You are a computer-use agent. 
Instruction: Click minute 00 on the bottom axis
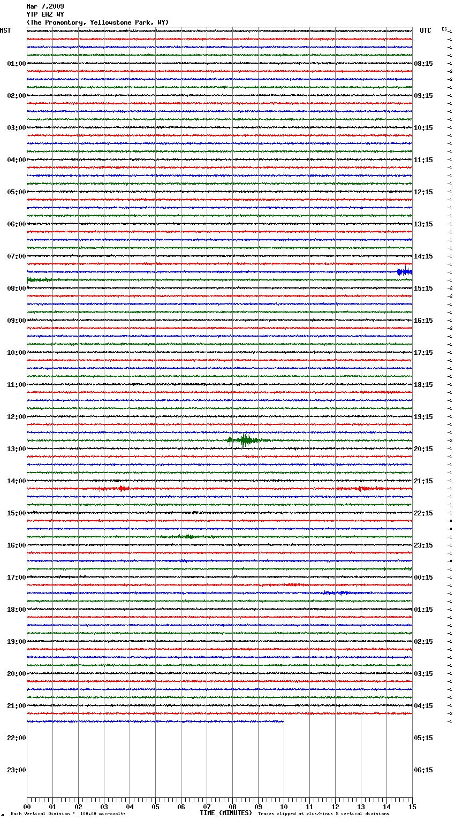point(27,807)
